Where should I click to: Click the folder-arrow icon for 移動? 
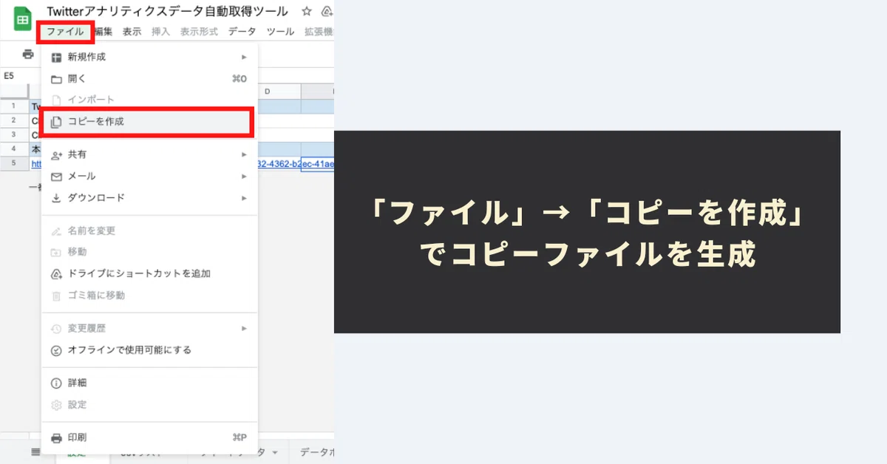pyautogui.click(x=56, y=253)
